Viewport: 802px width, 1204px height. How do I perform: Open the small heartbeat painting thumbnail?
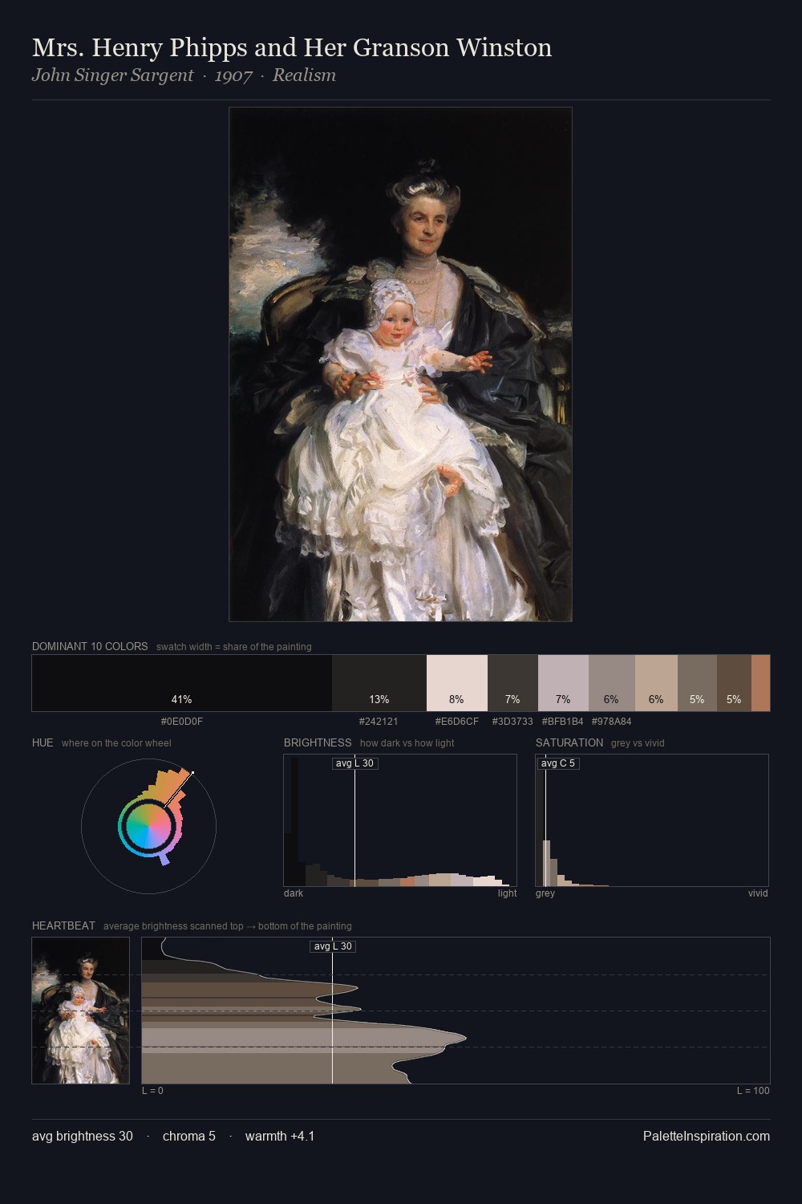point(80,1011)
